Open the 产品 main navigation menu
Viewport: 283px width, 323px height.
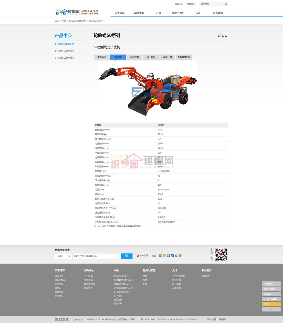[x=159, y=13]
